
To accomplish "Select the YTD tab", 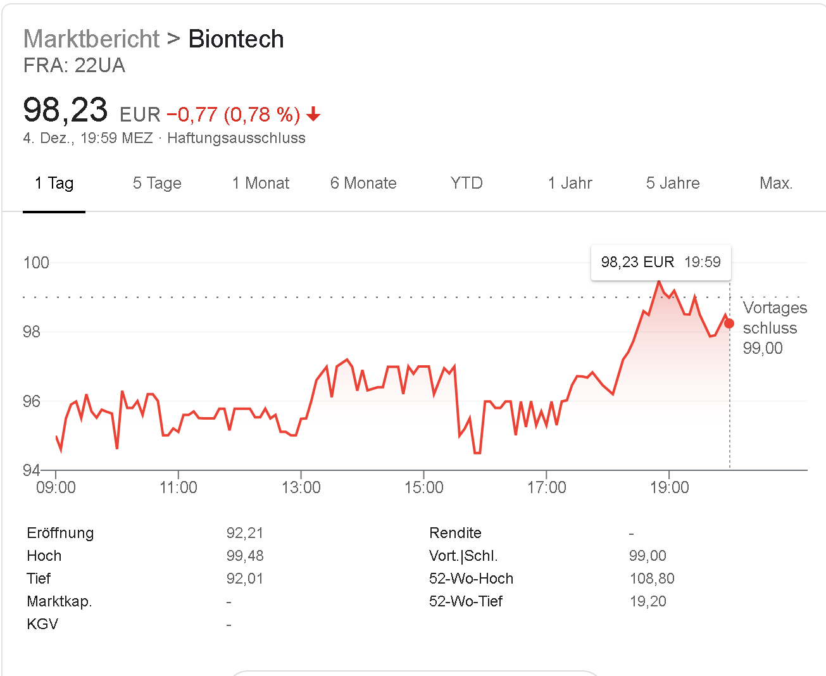I will [x=466, y=184].
